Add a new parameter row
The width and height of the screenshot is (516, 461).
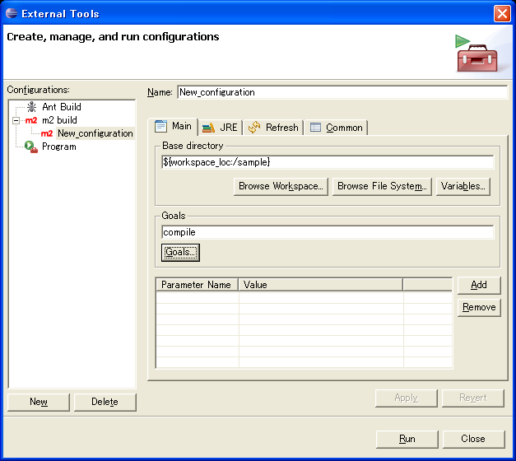(479, 285)
